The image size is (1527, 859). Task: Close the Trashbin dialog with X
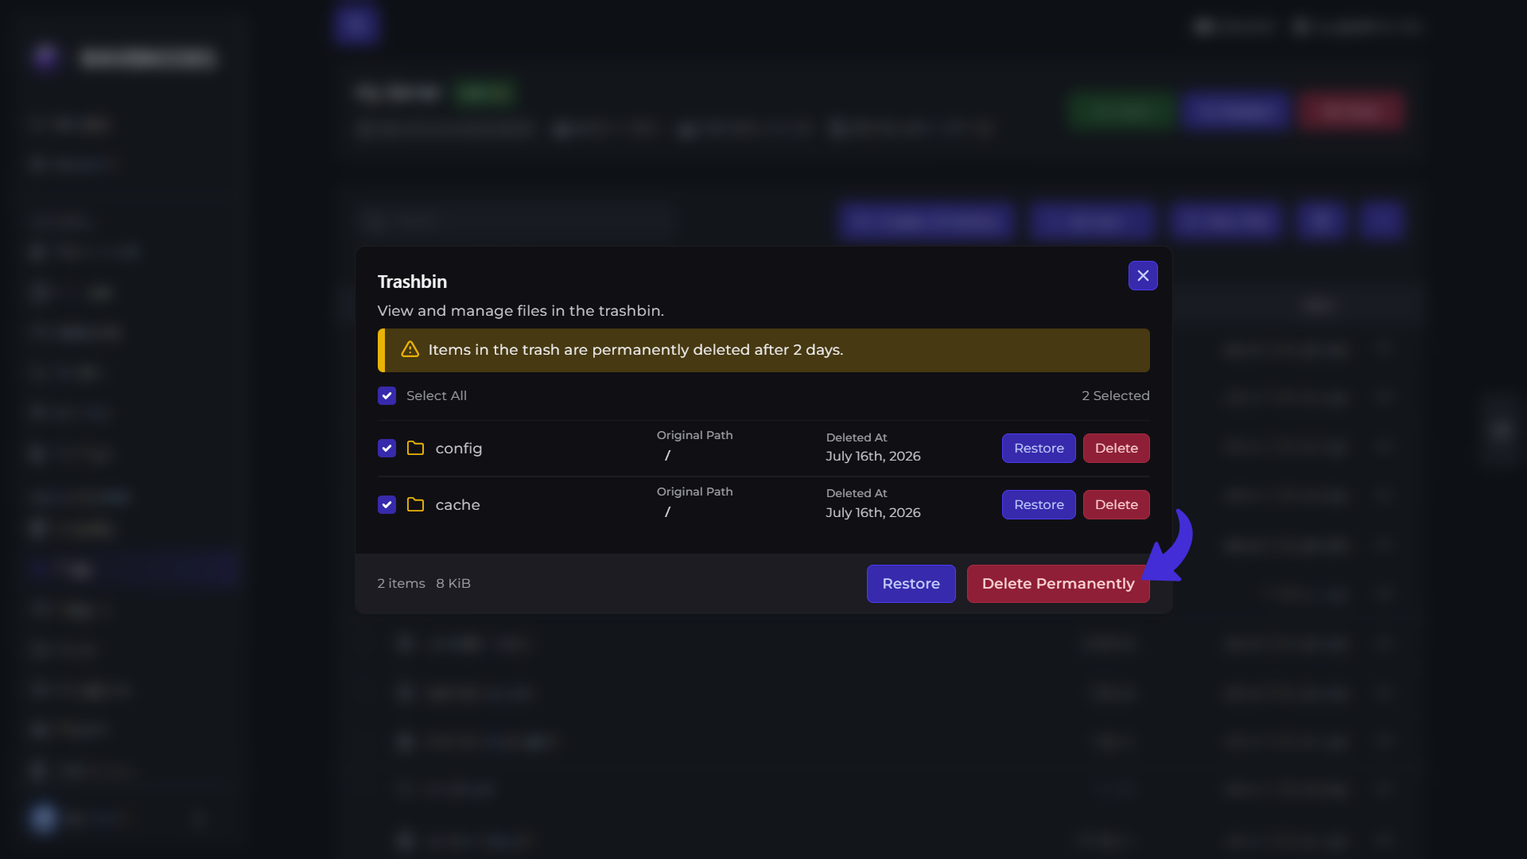click(1143, 276)
